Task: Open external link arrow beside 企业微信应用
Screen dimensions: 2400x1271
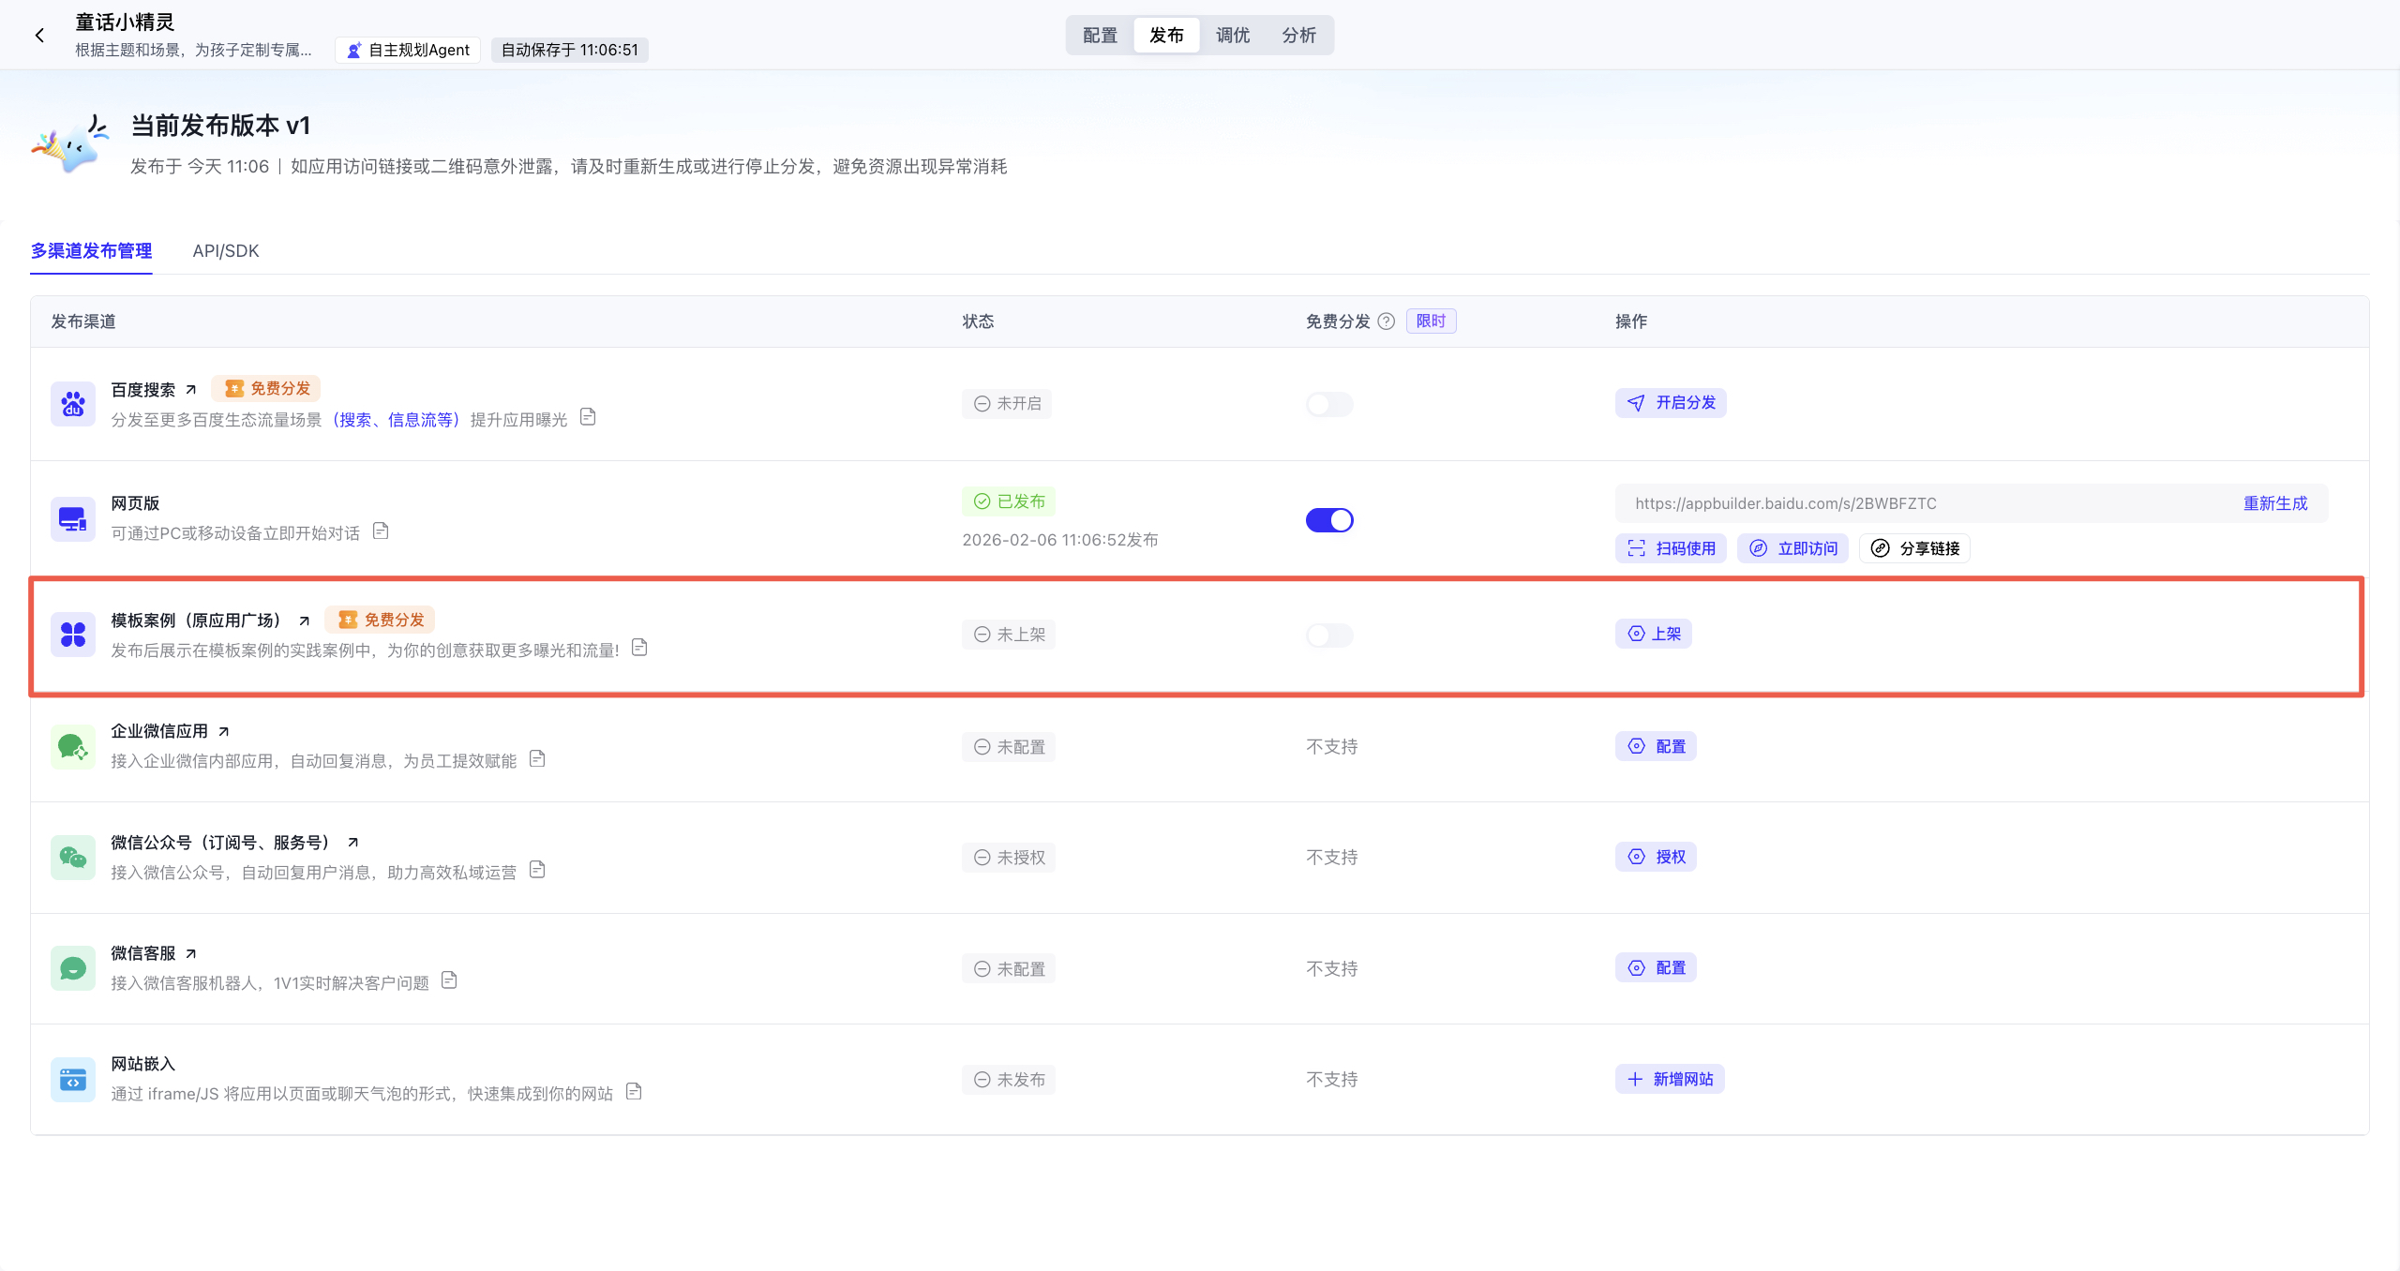Action: [223, 731]
